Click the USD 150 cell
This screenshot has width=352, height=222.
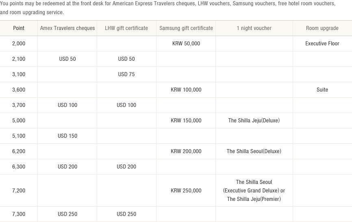coord(67,136)
